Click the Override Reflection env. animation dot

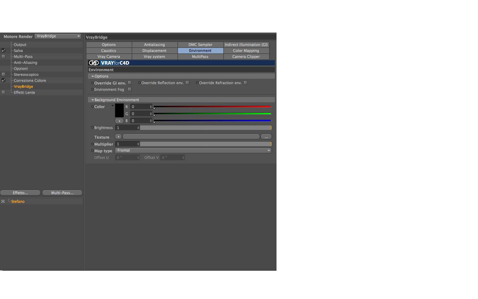pos(139,83)
